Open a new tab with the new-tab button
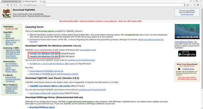This screenshot has height=109, width=203. click(x=44, y=2)
